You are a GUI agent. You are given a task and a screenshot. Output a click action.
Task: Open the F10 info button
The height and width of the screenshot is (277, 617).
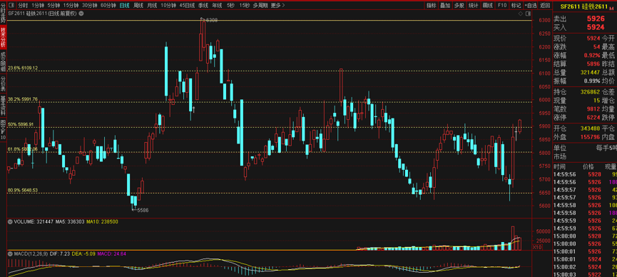pyautogui.click(x=501, y=6)
